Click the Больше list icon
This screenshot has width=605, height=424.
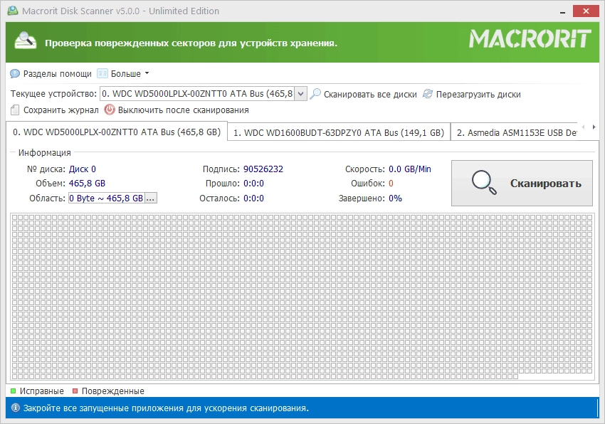click(102, 73)
